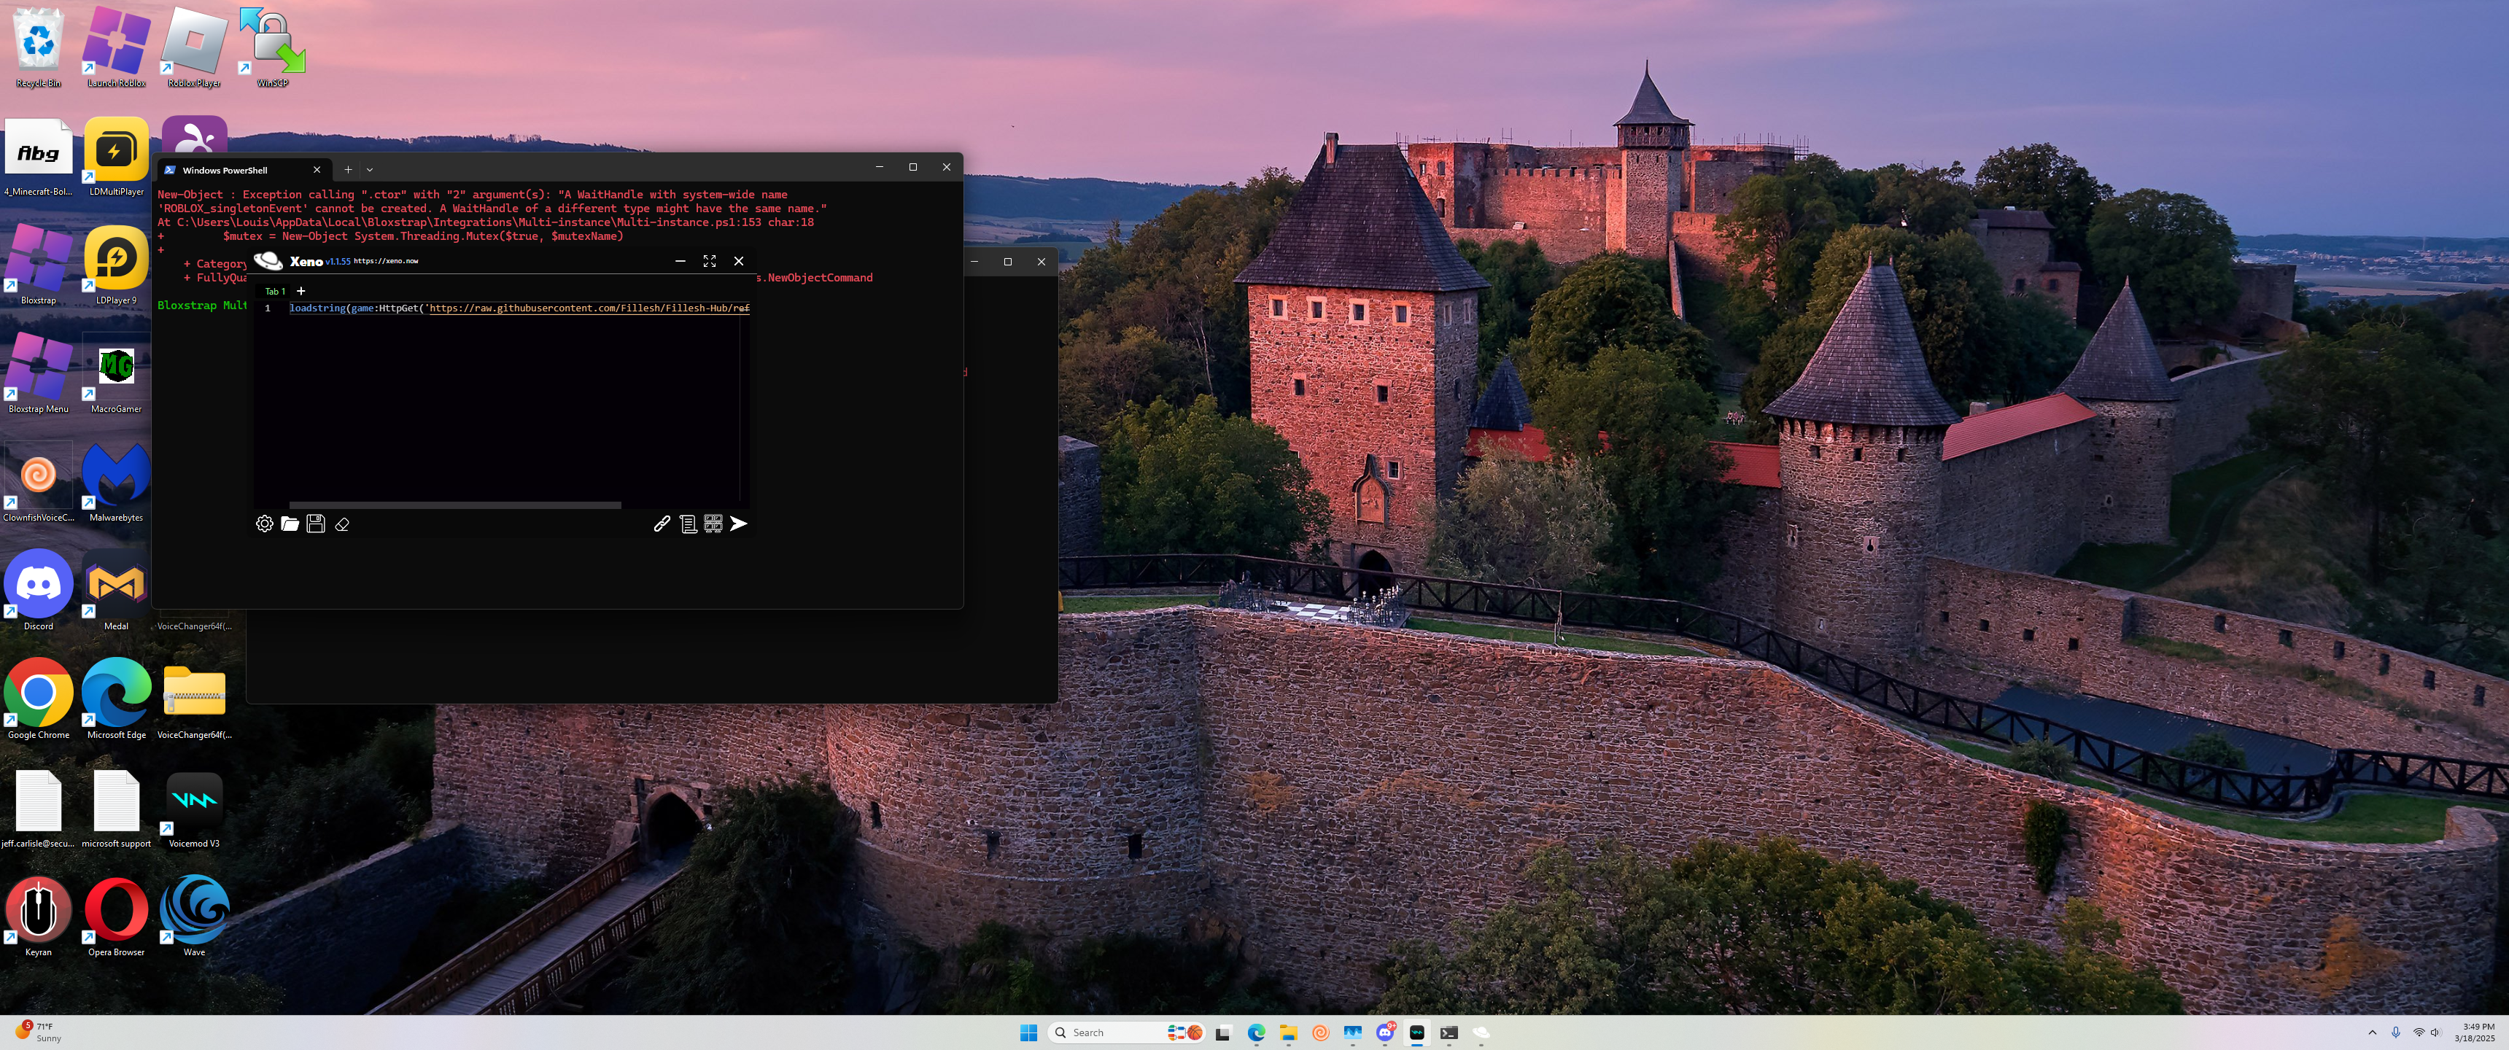Click the Execute arrow icon in Xeno

738,524
